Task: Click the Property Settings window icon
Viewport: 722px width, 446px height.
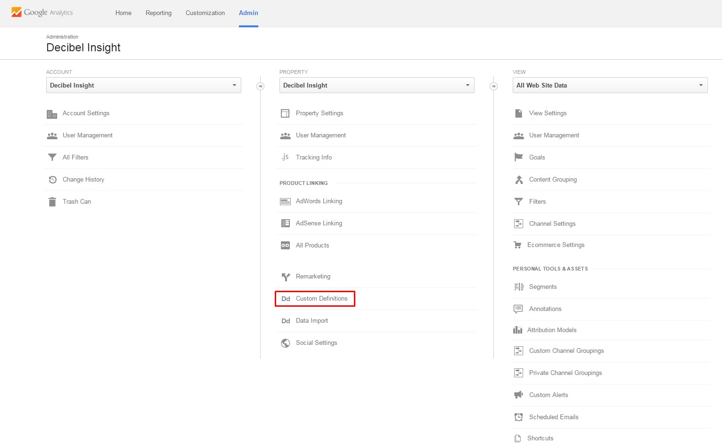Action: click(x=285, y=113)
